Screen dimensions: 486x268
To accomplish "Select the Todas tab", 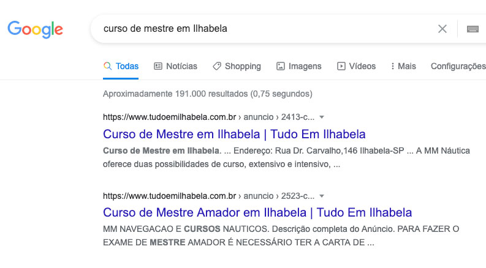I will tap(121, 66).
